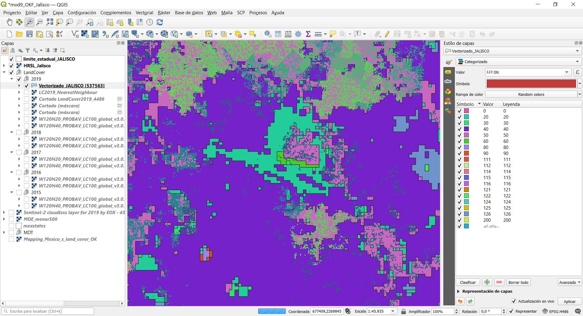Viewport: 583px width, 316px height.
Task: Check the 2018 group checkbox
Action: tap(19, 132)
